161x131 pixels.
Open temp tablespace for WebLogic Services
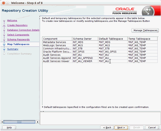143,45
